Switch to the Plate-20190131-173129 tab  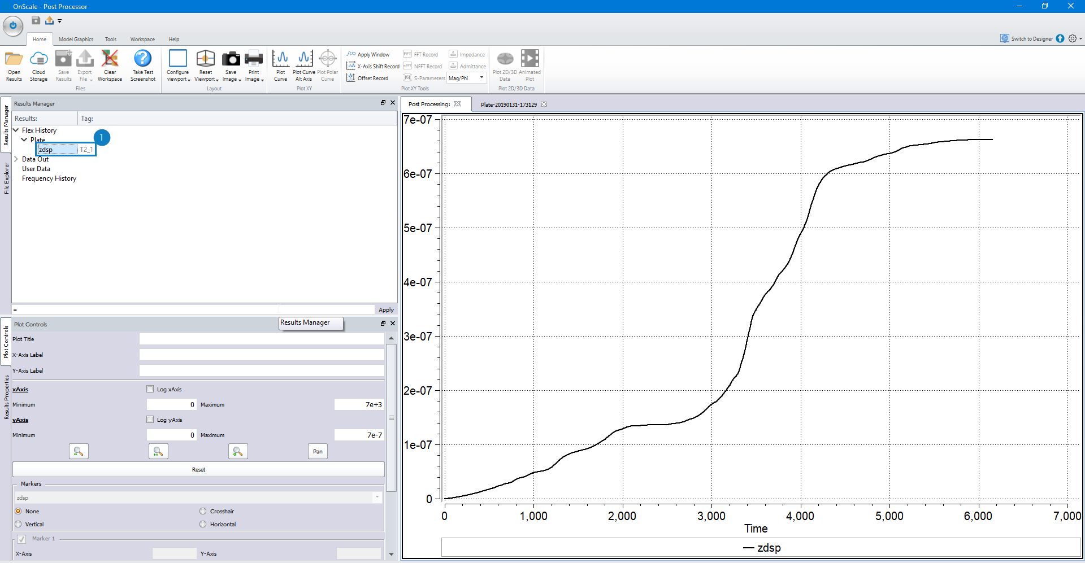[509, 104]
